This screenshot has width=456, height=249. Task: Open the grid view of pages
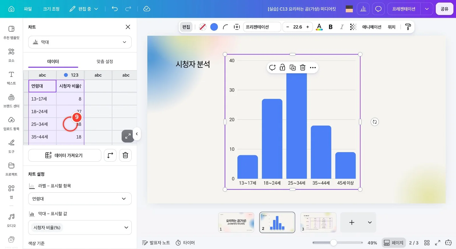(427, 243)
